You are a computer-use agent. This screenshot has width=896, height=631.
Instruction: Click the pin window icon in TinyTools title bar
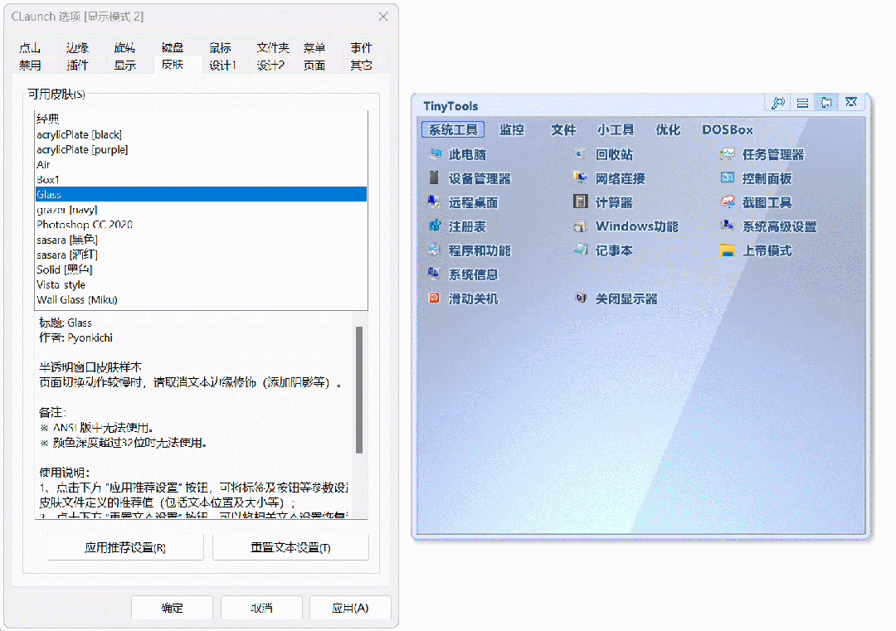(x=826, y=103)
